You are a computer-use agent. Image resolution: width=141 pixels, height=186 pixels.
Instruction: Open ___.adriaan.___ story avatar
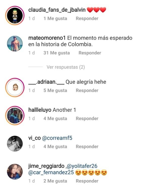pyautogui.click(x=15, y=87)
